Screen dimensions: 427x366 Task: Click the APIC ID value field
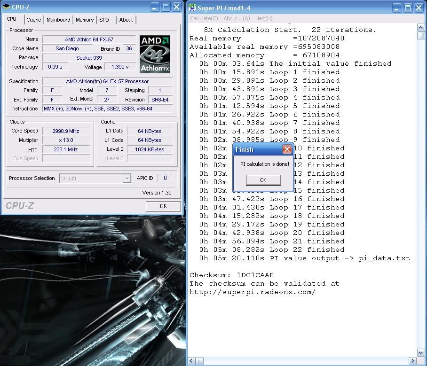pos(165,178)
